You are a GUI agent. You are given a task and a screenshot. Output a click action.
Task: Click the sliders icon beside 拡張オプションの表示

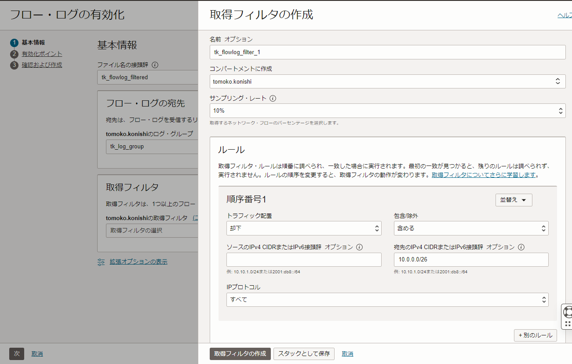[102, 261]
